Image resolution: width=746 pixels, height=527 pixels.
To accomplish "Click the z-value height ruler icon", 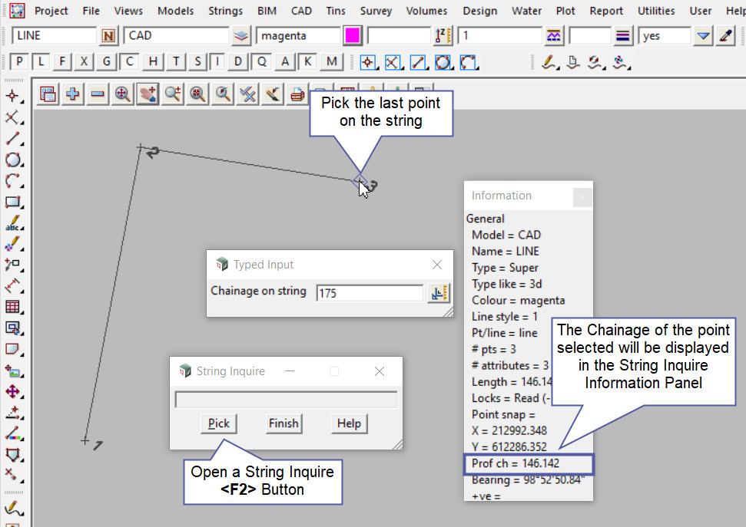I will (x=443, y=36).
